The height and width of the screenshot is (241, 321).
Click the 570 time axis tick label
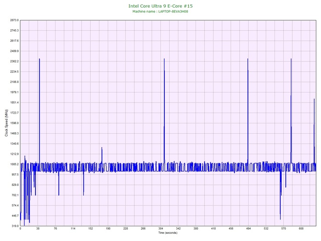(284, 229)
